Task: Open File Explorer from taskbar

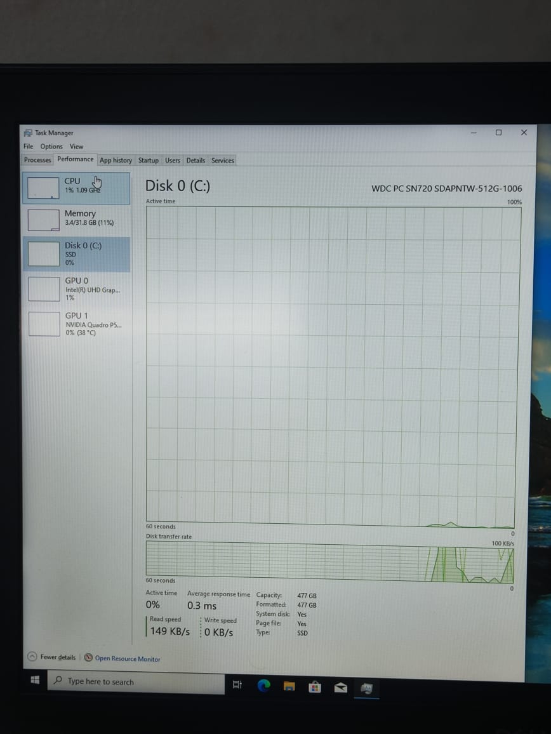Action: pos(289,687)
